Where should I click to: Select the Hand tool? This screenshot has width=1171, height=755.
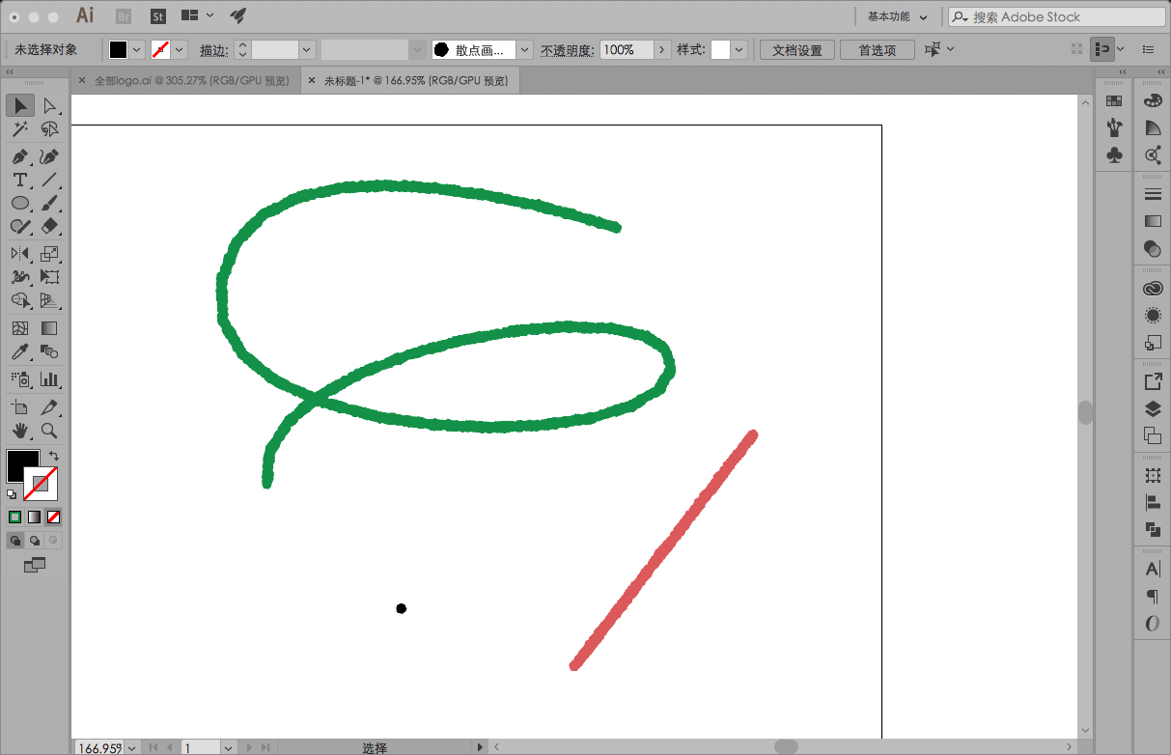pyautogui.click(x=20, y=431)
